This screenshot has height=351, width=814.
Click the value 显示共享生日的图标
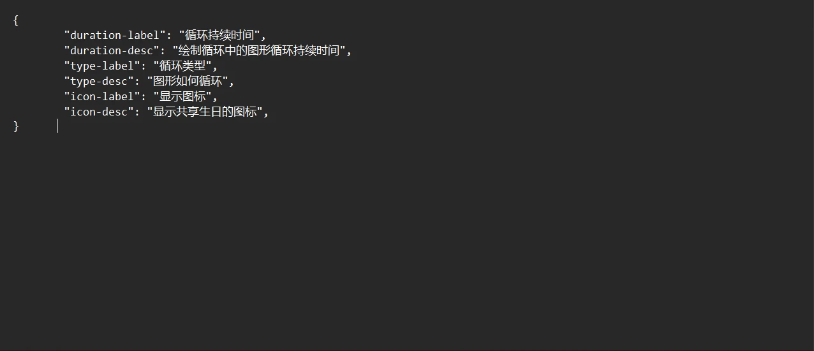click(205, 112)
